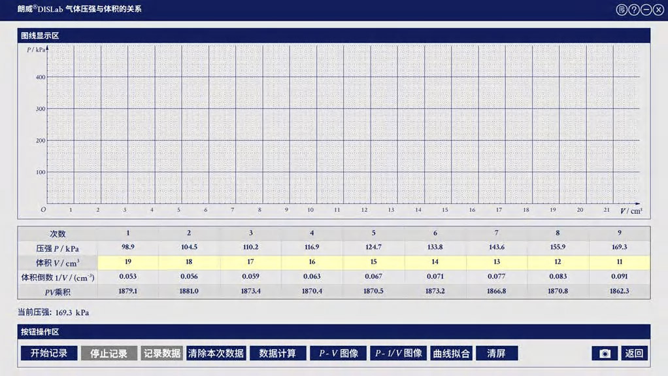Minimize the DISLab window

tap(646, 10)
